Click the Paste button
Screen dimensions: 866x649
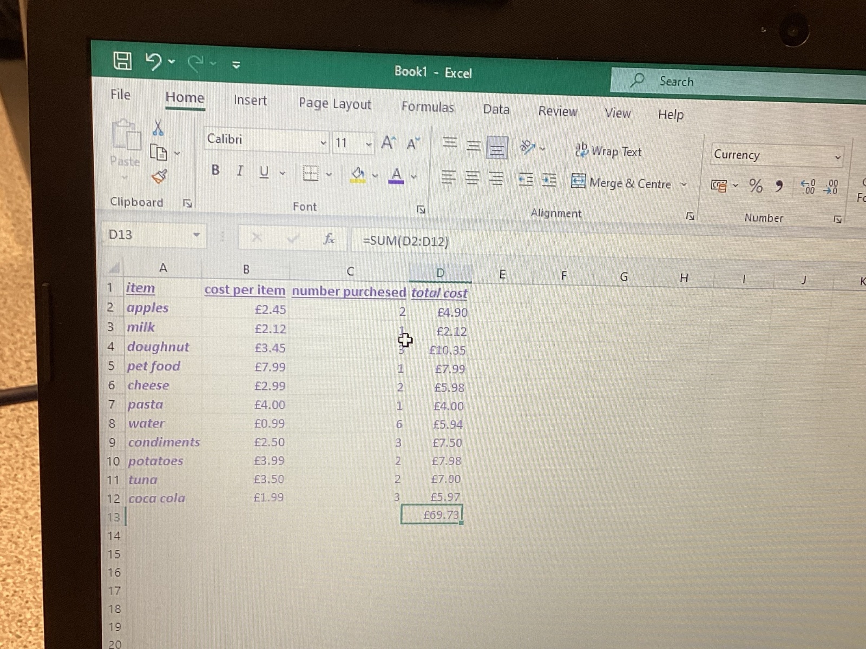tap(125, 143)
